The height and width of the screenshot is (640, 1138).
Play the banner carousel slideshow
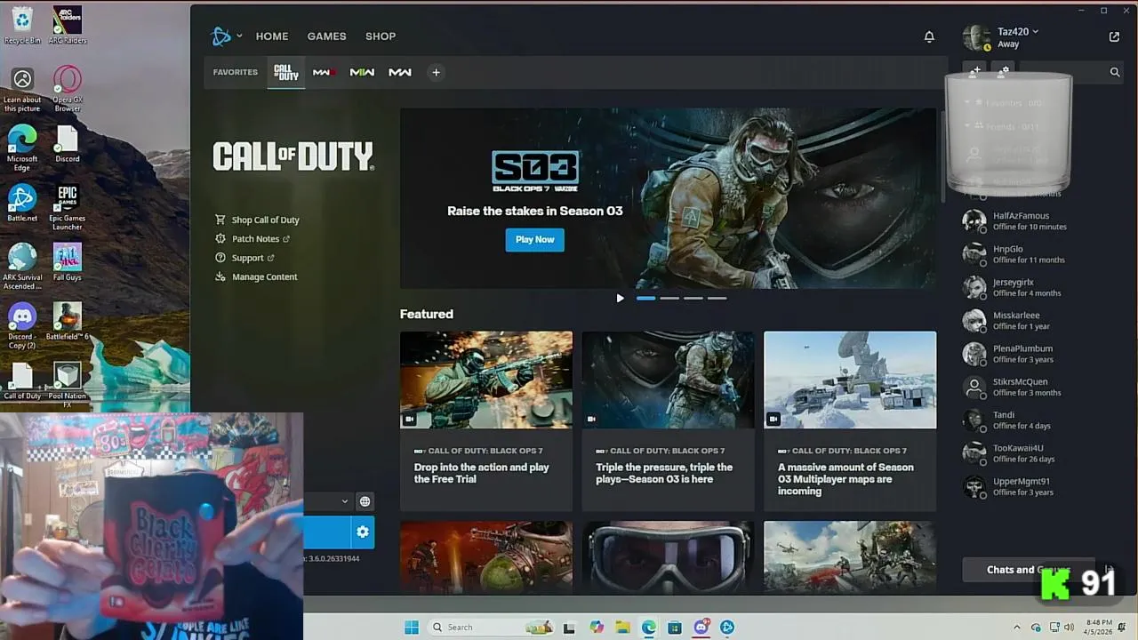pyautogui.click(x=620, y=299)
